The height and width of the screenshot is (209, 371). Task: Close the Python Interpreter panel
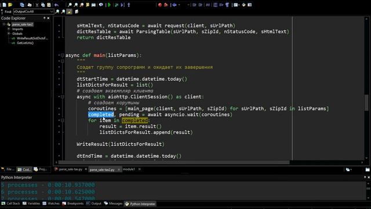click(369, 177)
